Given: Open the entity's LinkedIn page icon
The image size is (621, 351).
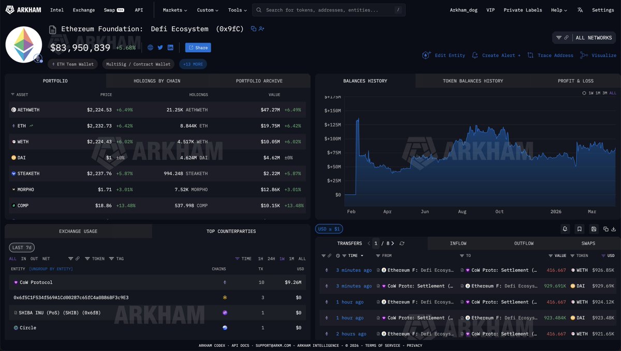Looking at the screenshot, I should [x=170, y=48].
